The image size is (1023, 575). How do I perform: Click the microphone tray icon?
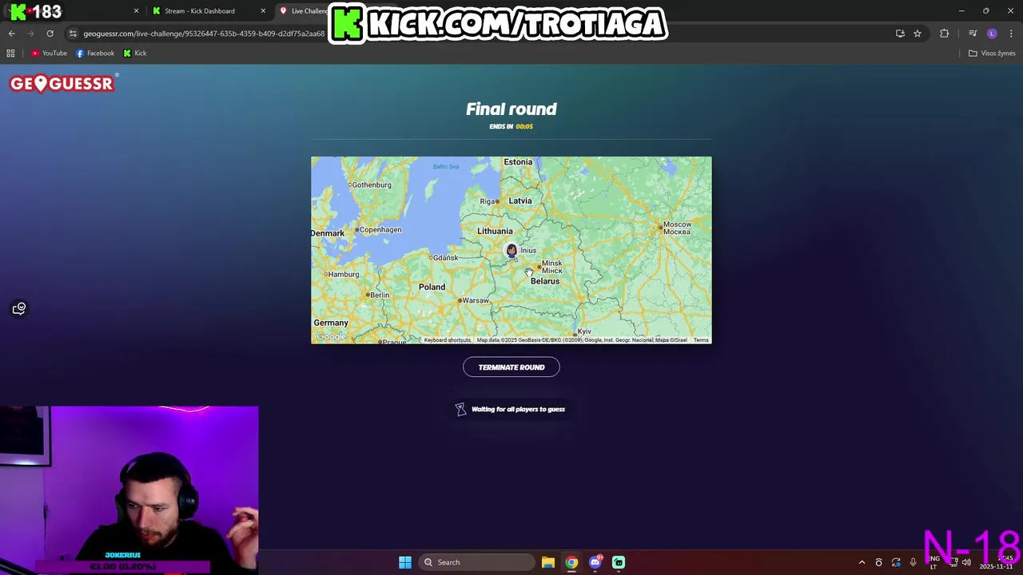tap(913, 562)
